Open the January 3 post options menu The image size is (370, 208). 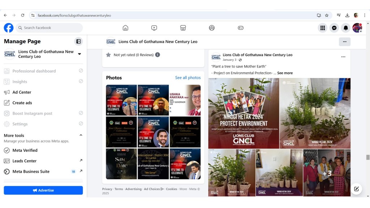click(343, 57)
